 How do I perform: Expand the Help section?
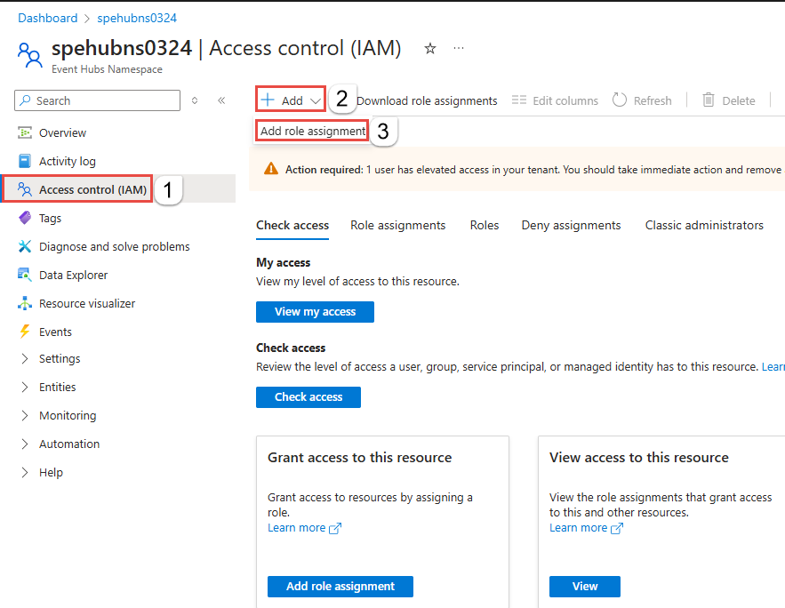tap(25, 472)
